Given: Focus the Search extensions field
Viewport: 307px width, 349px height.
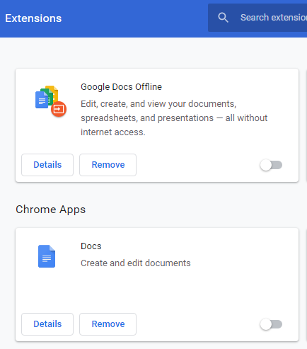Looking at the screenshot, I should pos(257,18).
